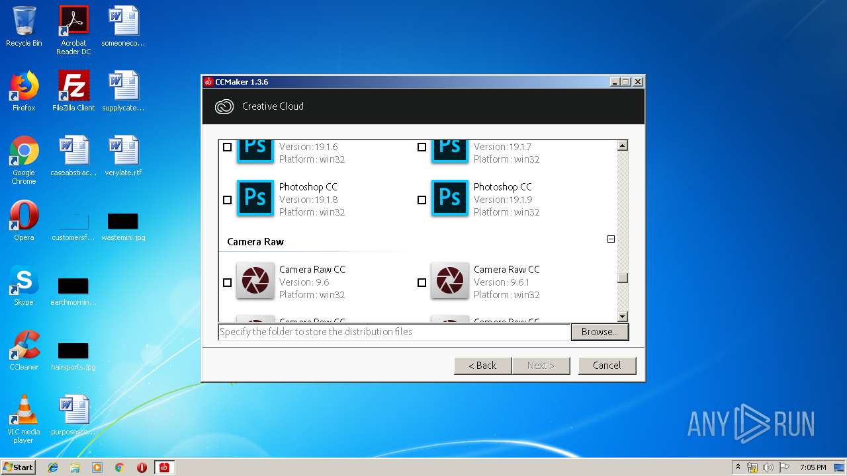The height and width of the screenshot is (476, 847).
Task: Select the caseabstrac... document icon
Action: (73, 151)
